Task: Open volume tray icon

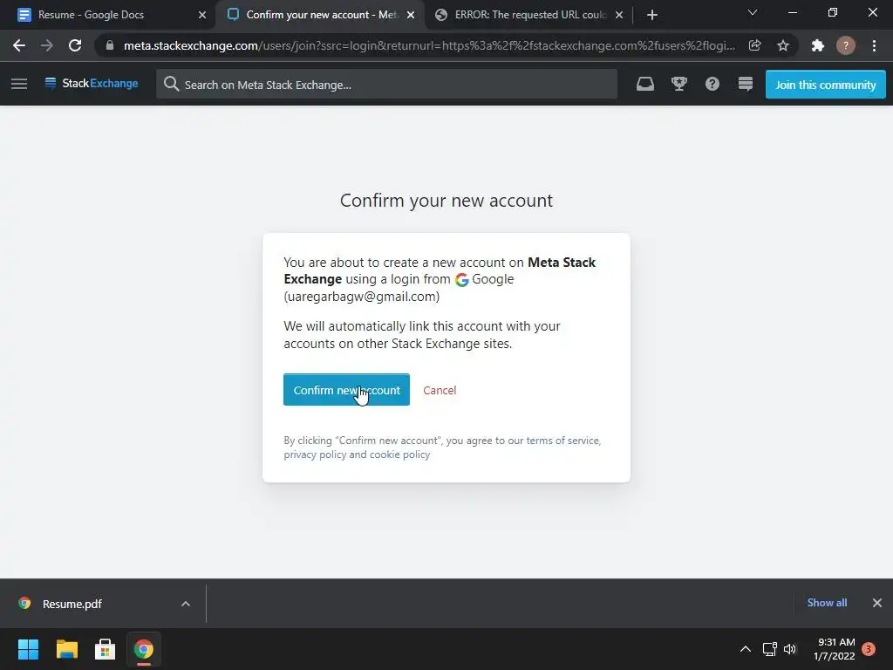Action: 790,649
